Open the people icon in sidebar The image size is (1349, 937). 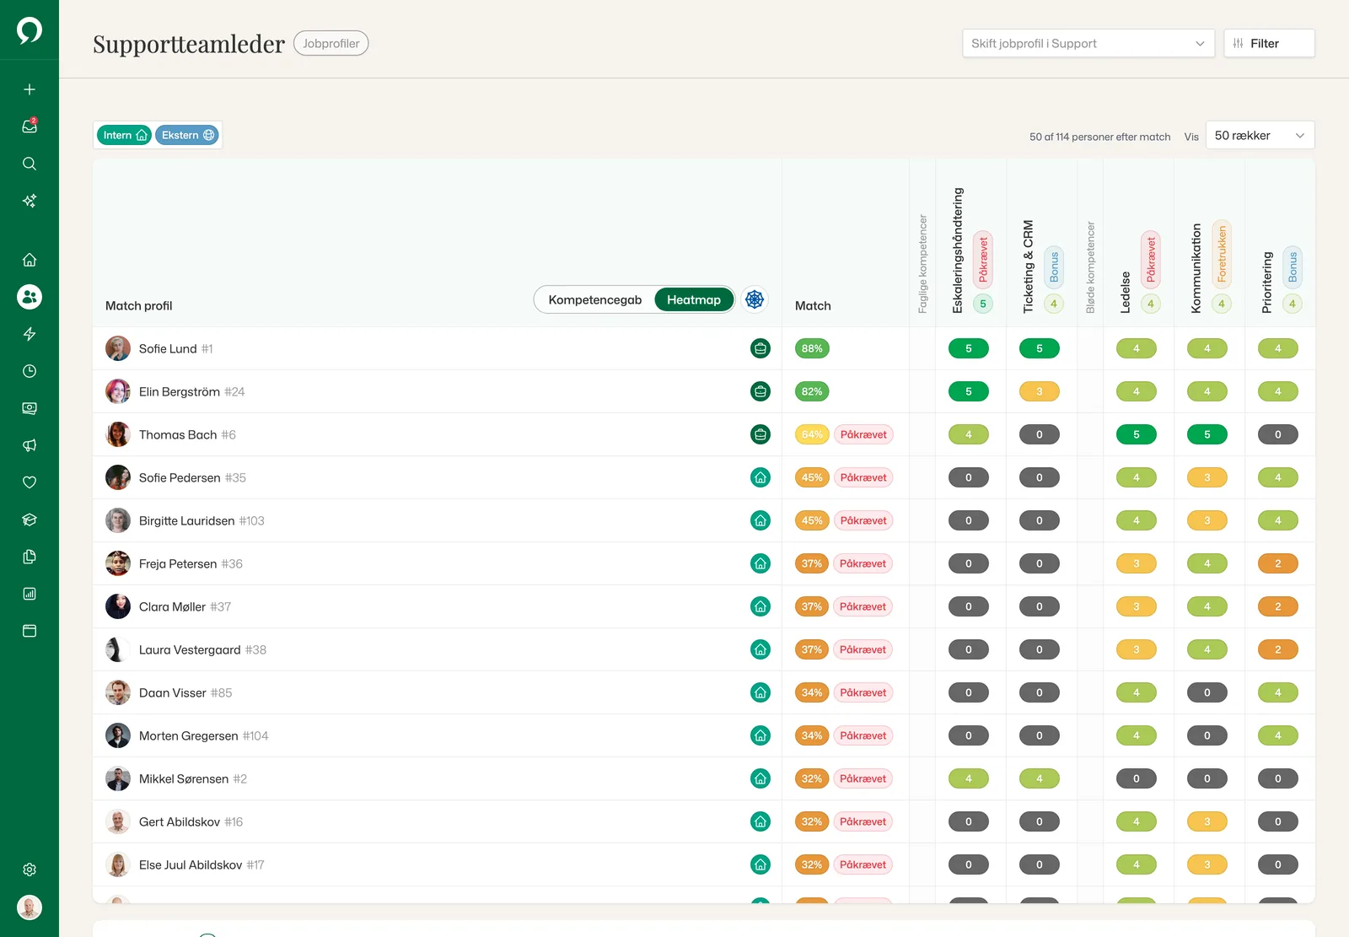tap(30, 297)
